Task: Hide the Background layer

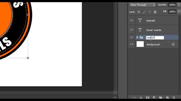Action: click(132, 44)
